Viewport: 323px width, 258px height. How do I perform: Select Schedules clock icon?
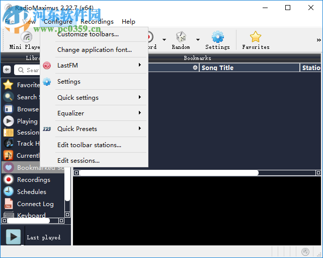tap(9, 191)
